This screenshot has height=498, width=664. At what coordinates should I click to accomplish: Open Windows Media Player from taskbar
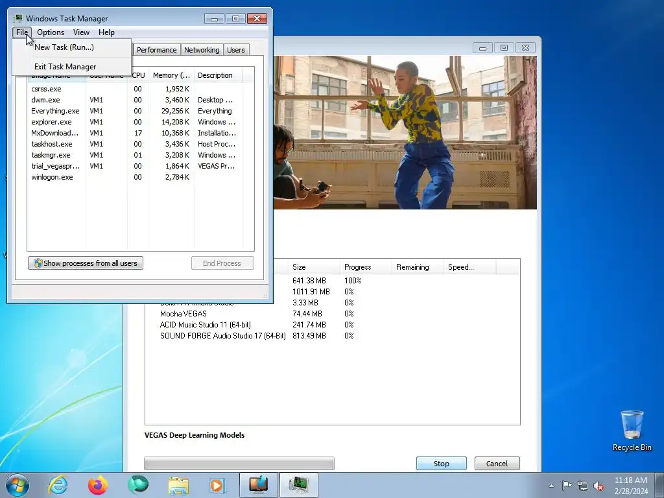(219, 486)
